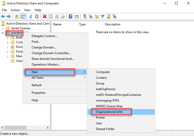Expand the Built container node
Viewport: 194px width, 136px height.
tap(8, 38)
